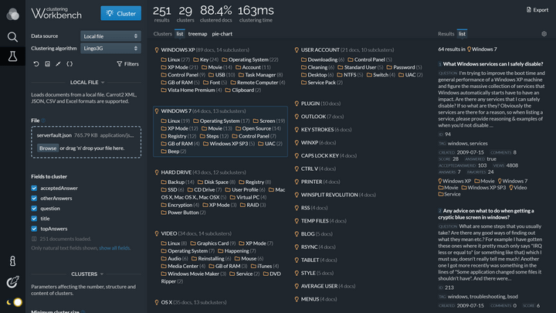Click the RSYNC cluster lightbulb icon
The width and height of the screenshot is (556, 313).
[297, 247]
